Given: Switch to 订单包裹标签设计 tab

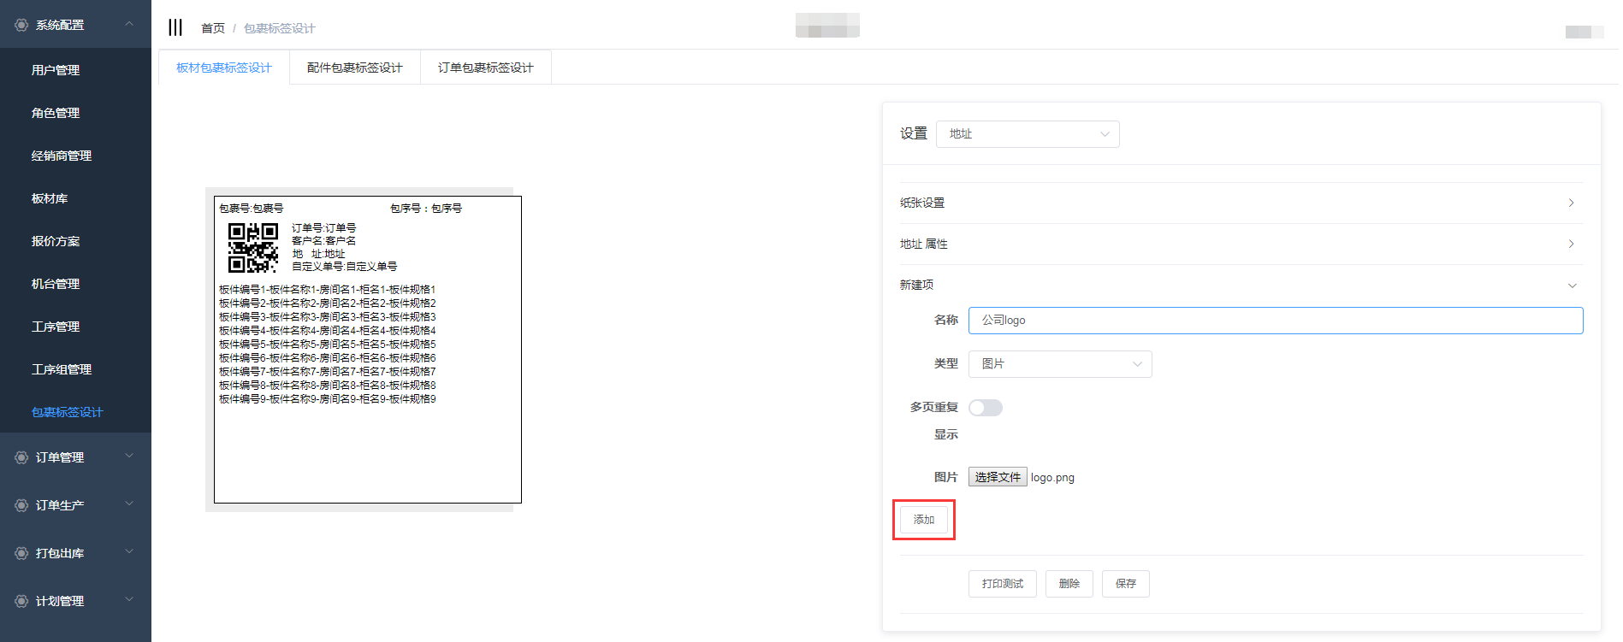Looking at the screenshot, I should pos(485,68).
